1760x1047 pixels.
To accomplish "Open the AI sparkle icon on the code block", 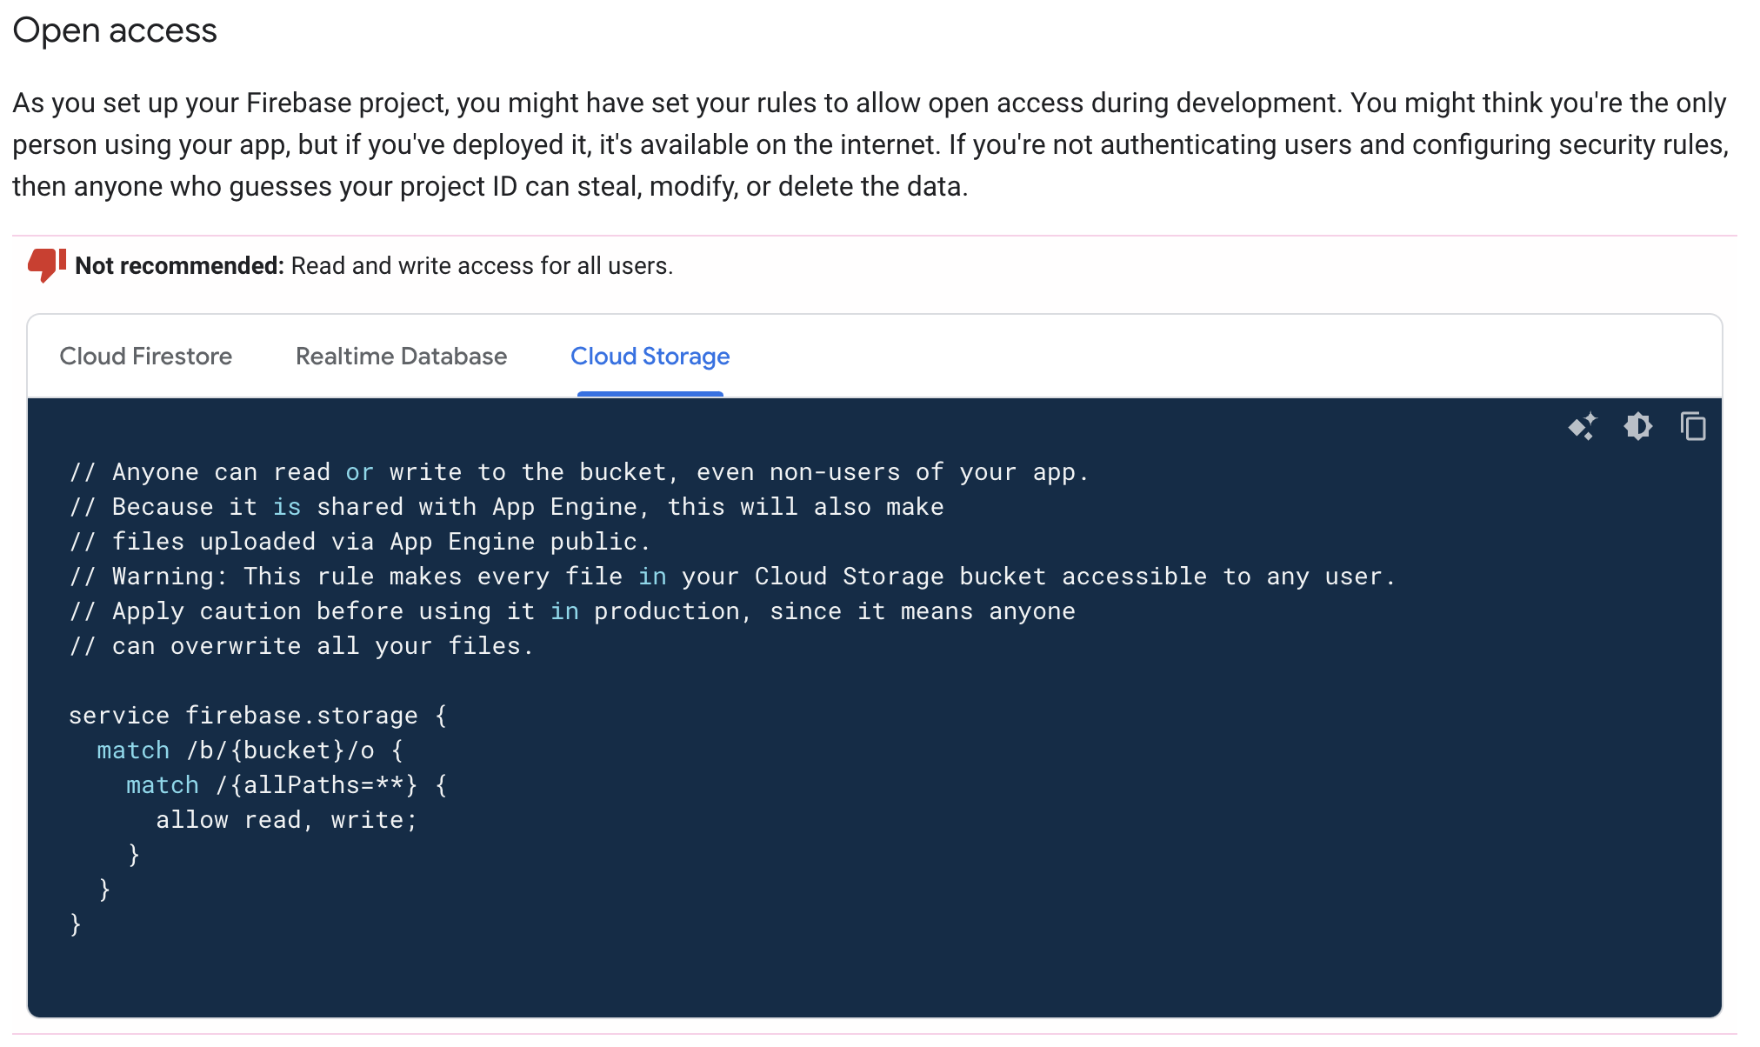I will (x=1584, y=427).
